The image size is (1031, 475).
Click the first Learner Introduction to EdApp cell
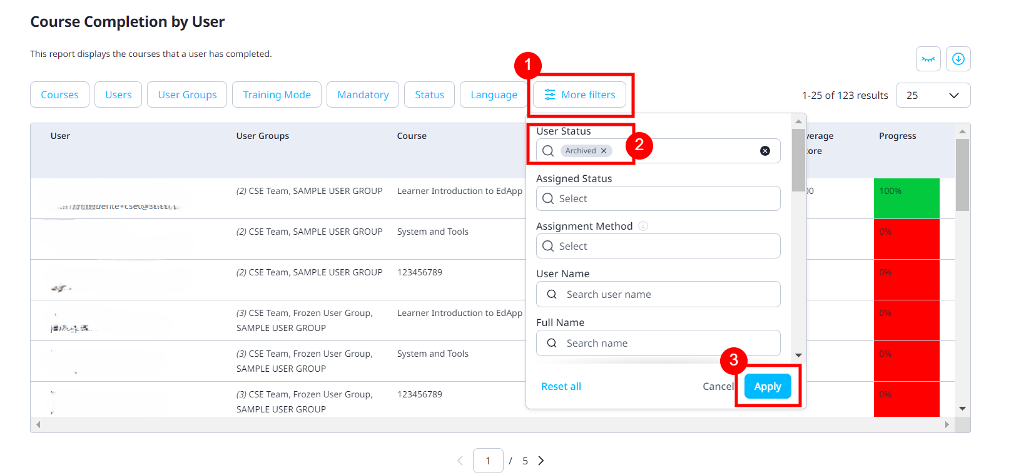(x=460, y=191)
